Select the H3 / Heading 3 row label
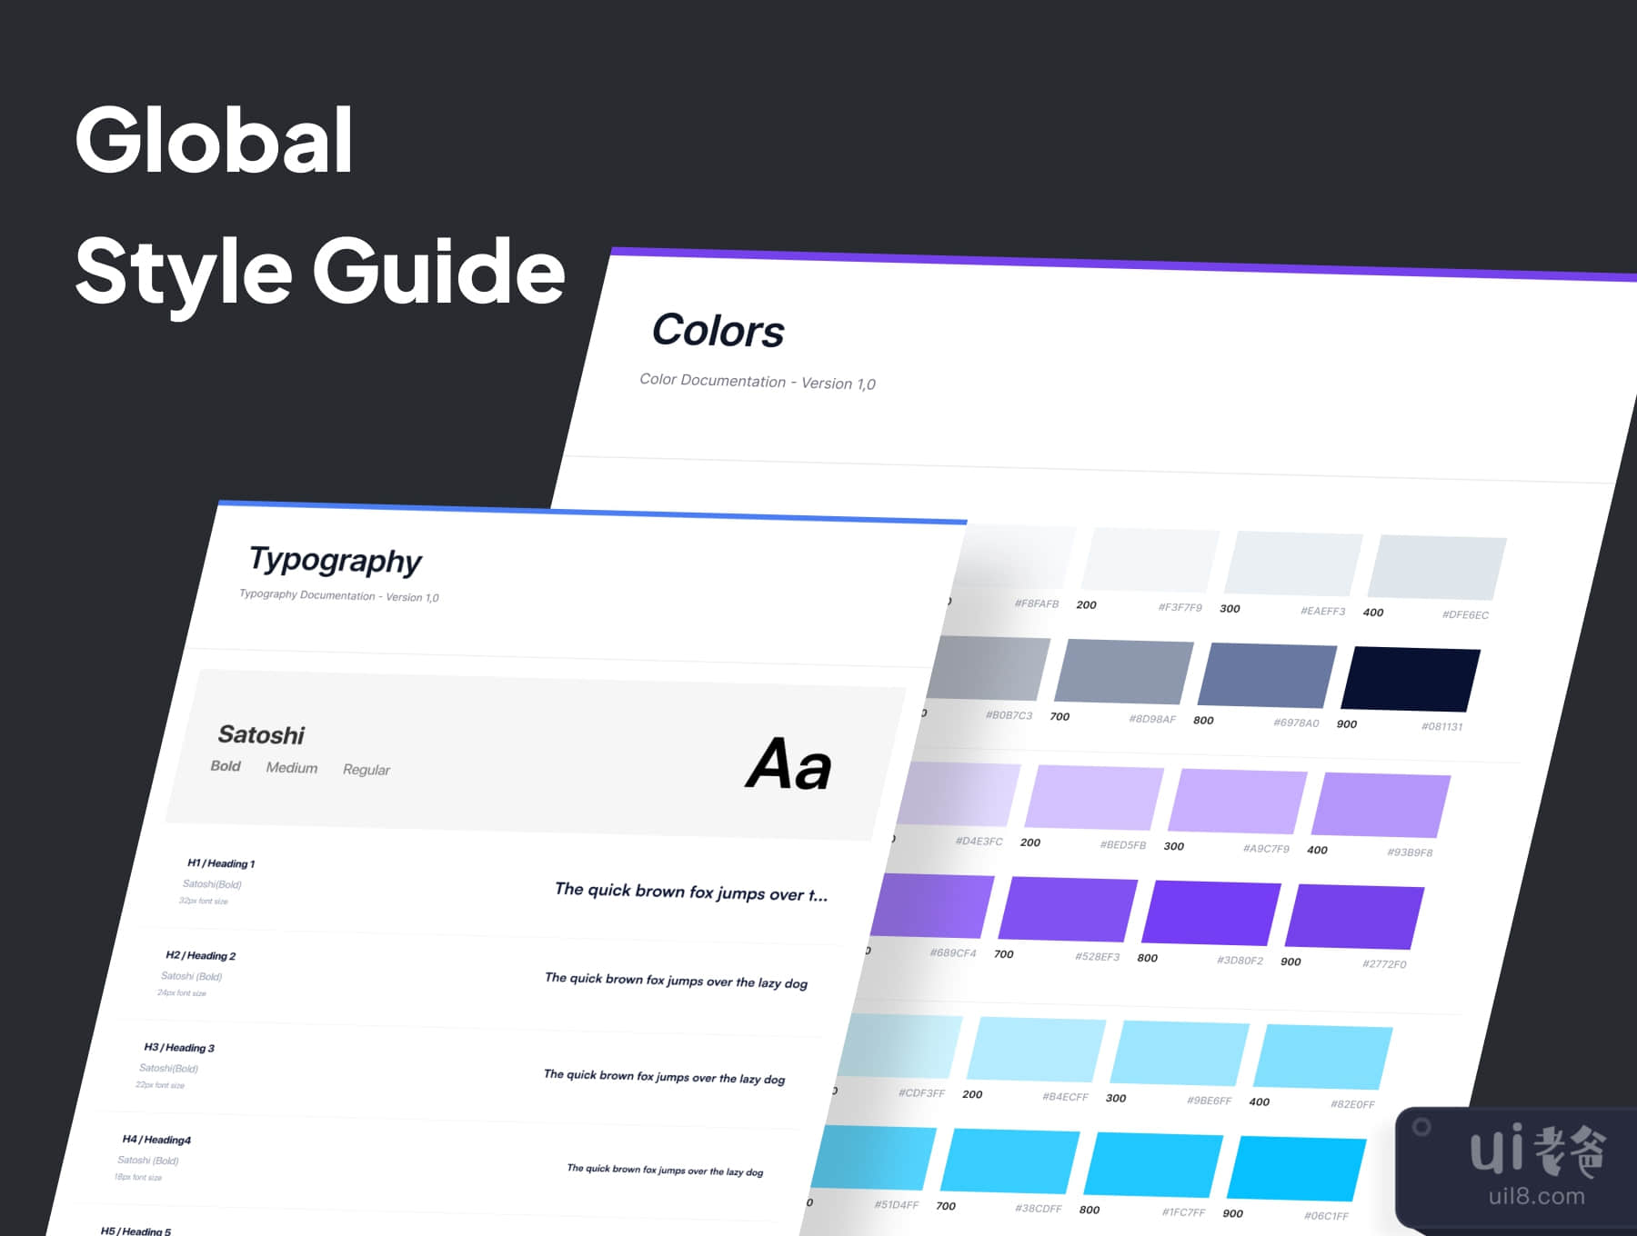The width and height of the screenshot is (1637, 1236). [179, 1047]
